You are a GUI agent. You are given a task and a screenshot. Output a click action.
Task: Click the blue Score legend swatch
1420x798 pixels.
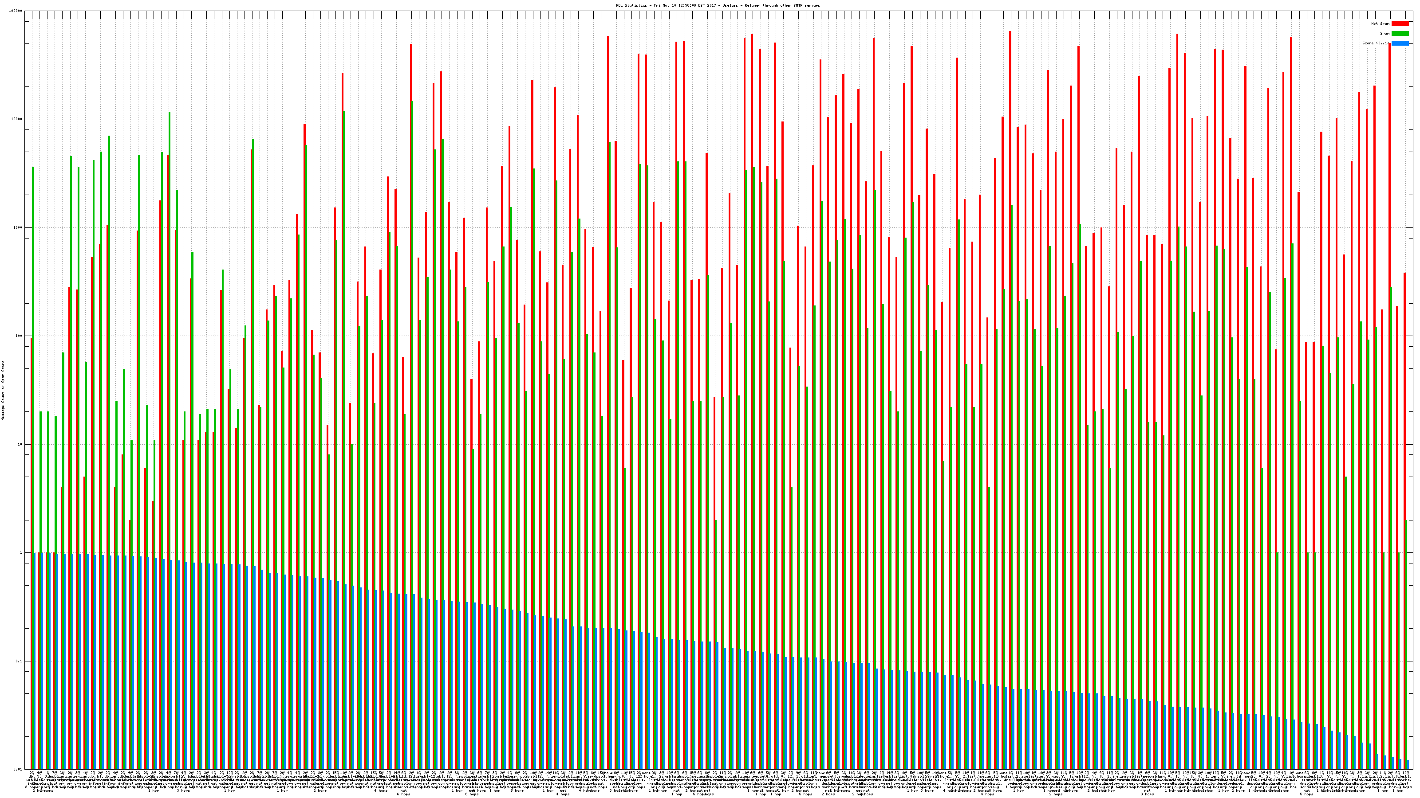[x=1400, y=43]
